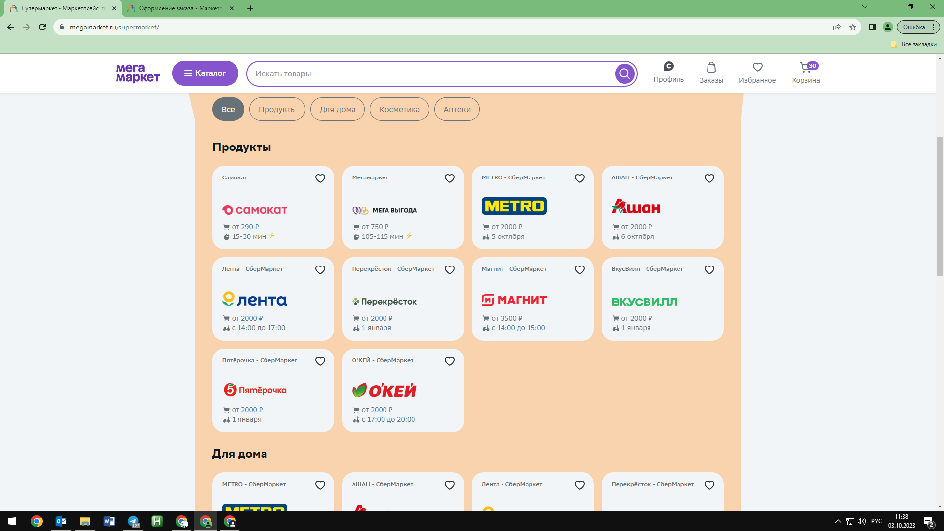Viewport: 944px width, 531px height.
Task: Open the Профиль icon
Action: (669, 66)
